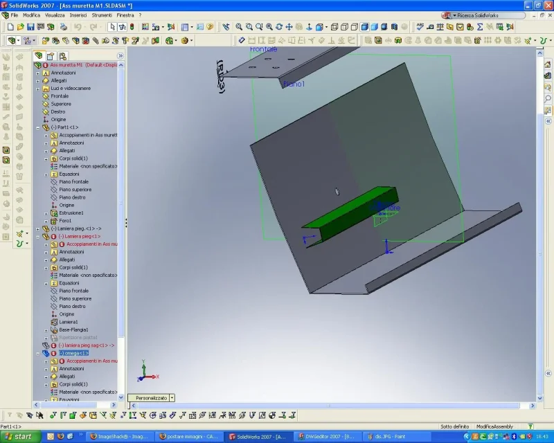The height and width of the screenshot is (443, 554).
Task: Switch to ConfigurationManager tab
Action: click(62, 56)
